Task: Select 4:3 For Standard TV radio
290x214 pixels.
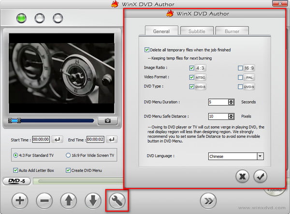Action: click(15, 155)
